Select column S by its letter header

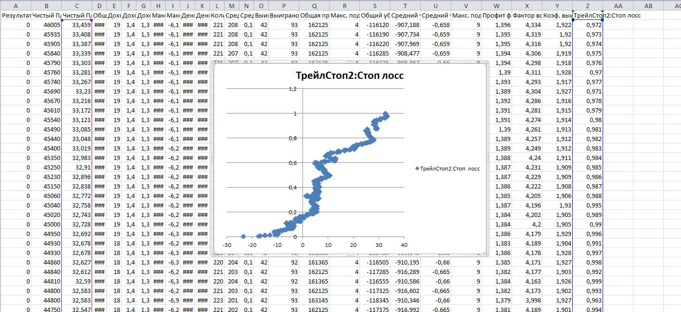tap(375, 6)
